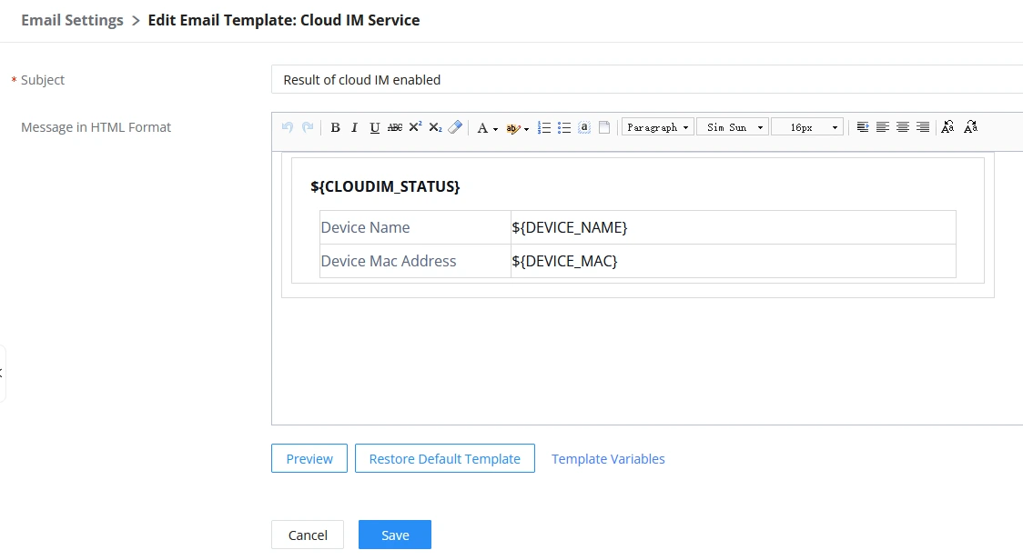Open the Template Variables link
Viewport: 1023px width, 560px height.
(608, 459)
